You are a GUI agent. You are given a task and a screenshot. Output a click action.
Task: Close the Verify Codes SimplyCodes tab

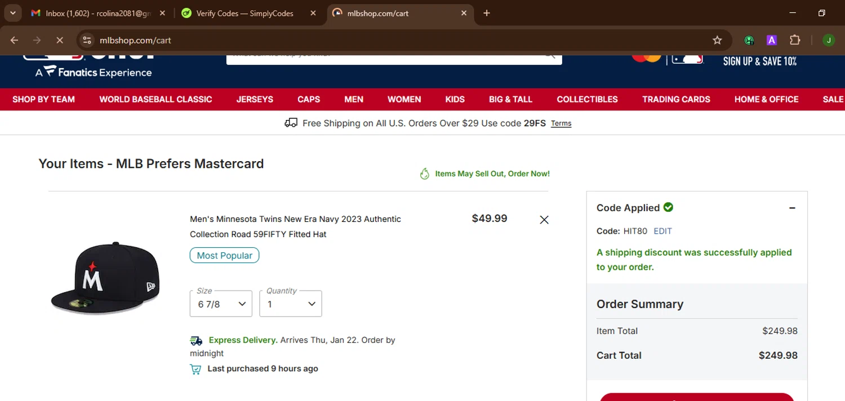click(x=313, y=13)
